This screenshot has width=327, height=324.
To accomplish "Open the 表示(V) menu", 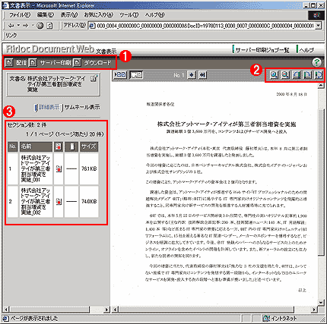I will coord(69,15).
